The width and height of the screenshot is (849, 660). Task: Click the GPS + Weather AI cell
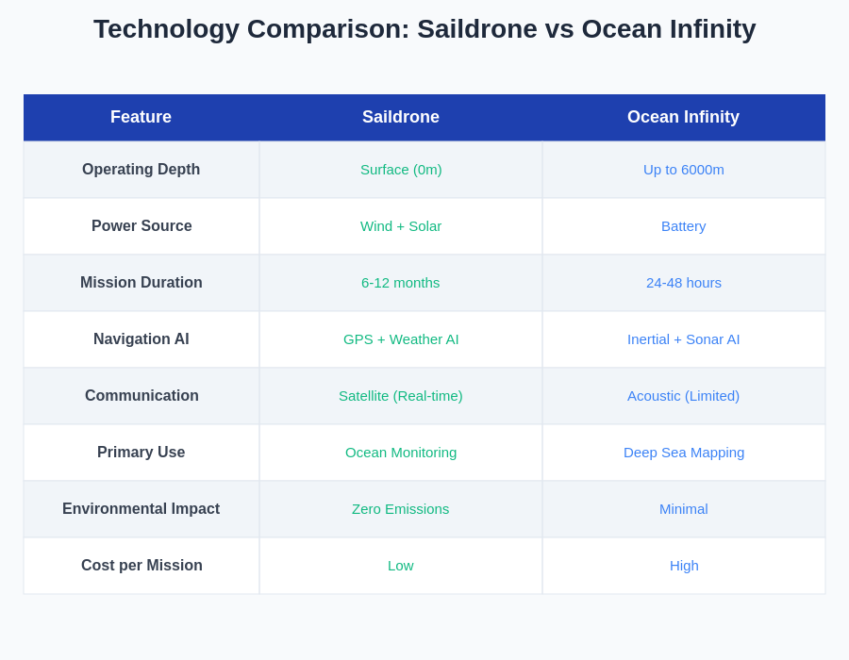pyautogui.click(x=401, y=339)
